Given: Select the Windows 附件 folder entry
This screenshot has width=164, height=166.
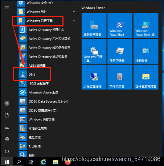Looking at the screenshot, I should pos(46,12).
